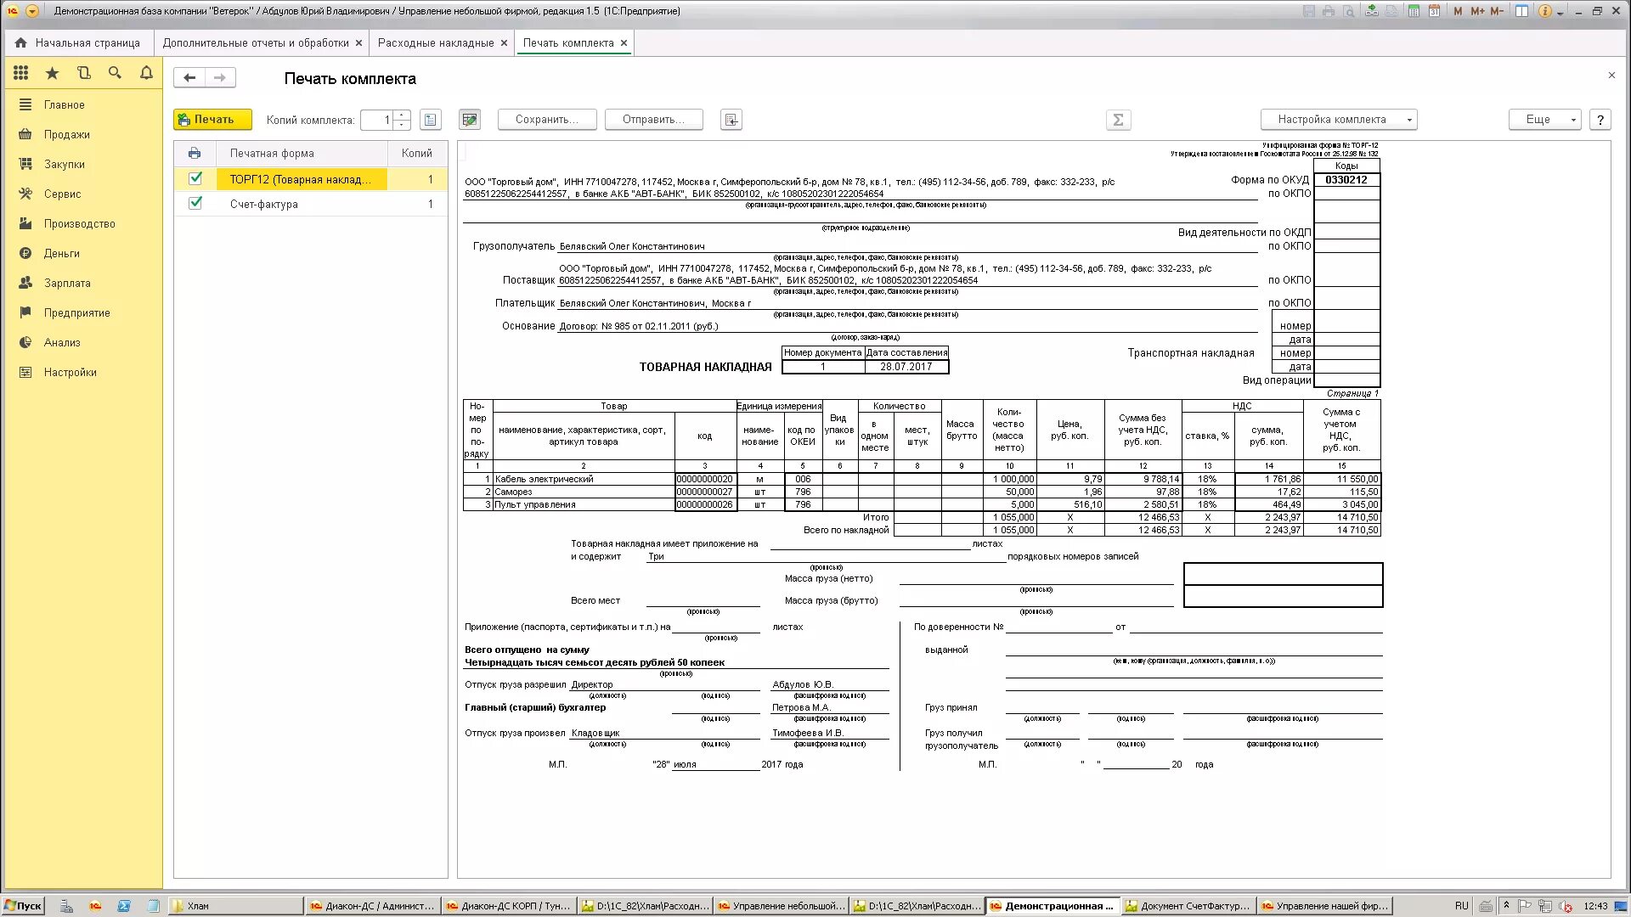Viewport: 1631px width, 917px height.
Task: Decrease copies count spinner down arrow
Action: click(x=402, y=125)
